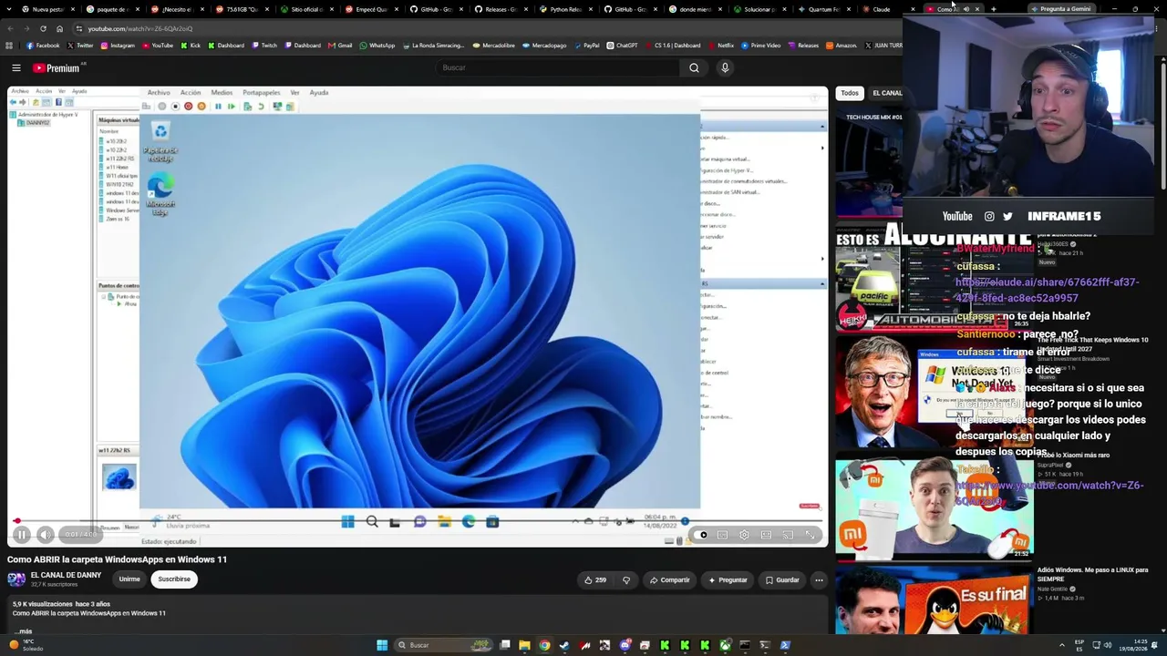This screenshot has height=656, width=1167.
Task: Open Google Chrome from the taskbar
Action: 544,645
